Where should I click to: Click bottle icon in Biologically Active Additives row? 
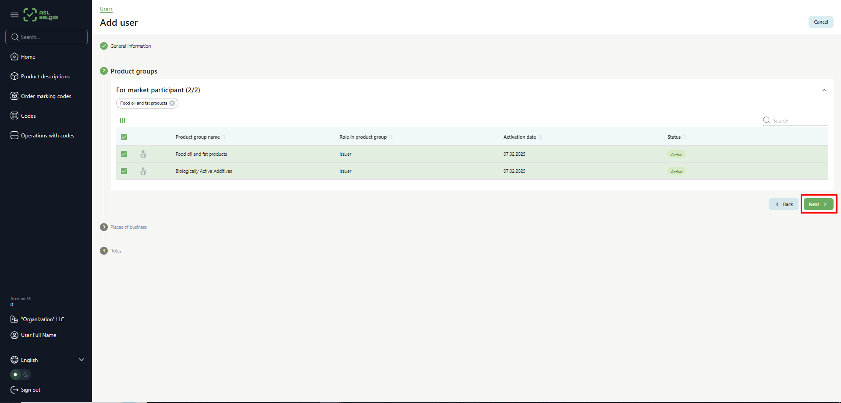[x=143, y=171]
